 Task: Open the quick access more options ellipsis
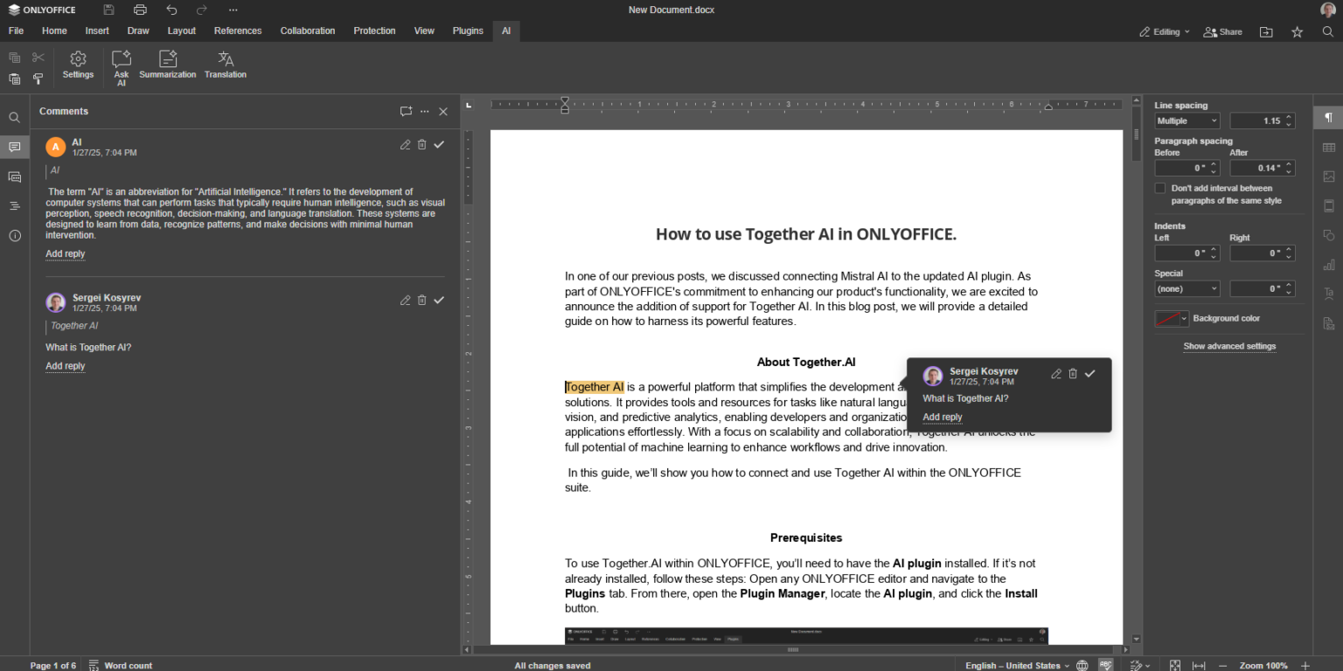coord(233,10)
